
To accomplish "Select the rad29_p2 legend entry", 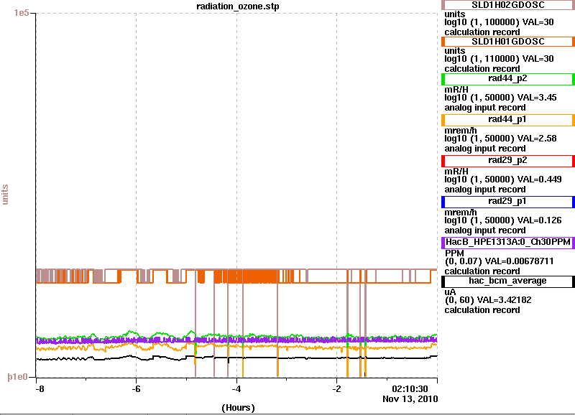I will [x=508, y=161].
